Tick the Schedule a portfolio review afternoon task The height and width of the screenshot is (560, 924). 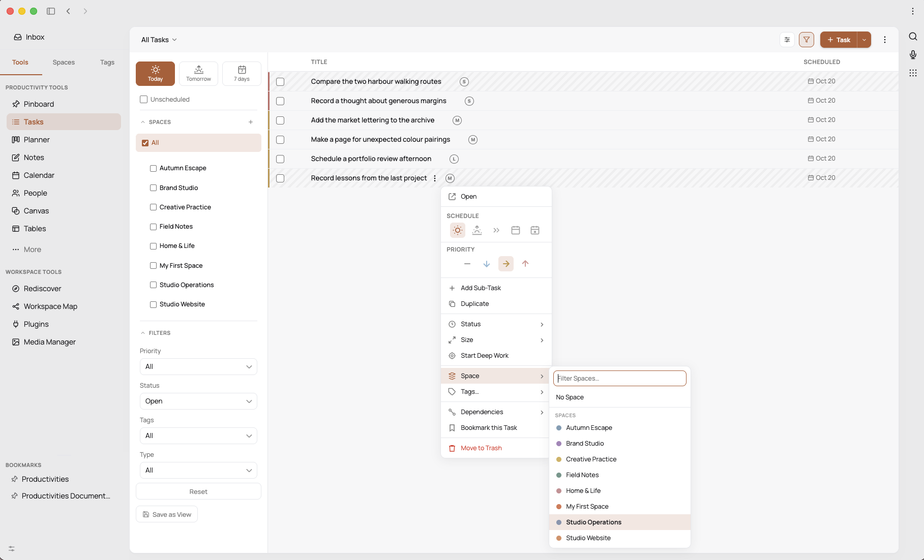click(x=280, y=159)
